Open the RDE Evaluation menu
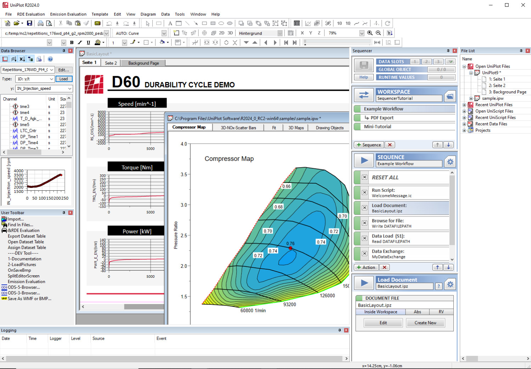This screenshot has width=531, height=369. point(31,14)
